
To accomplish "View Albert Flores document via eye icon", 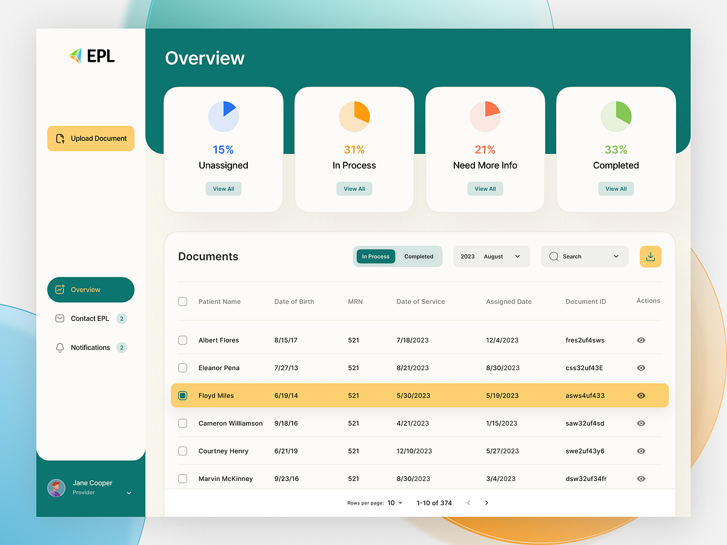I will [640, 340].
